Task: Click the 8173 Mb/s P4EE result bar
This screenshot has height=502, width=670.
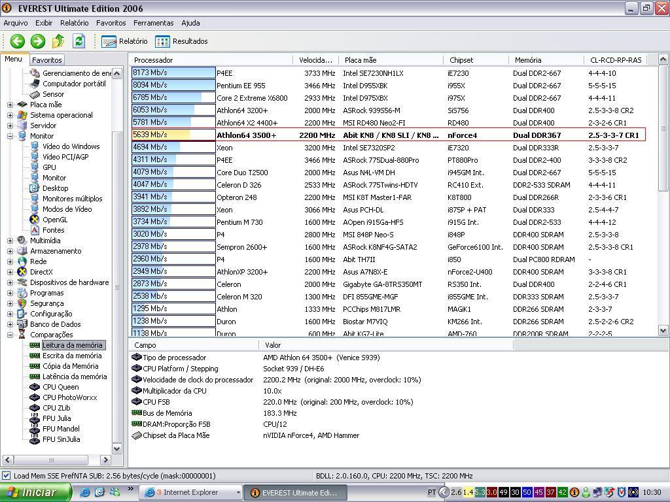Action: [x=173, y=73]
